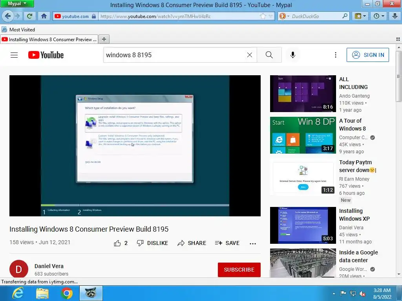Screen dimensions: 402x301
Task: Click the scrollbar down arrow
Action: 399,274
